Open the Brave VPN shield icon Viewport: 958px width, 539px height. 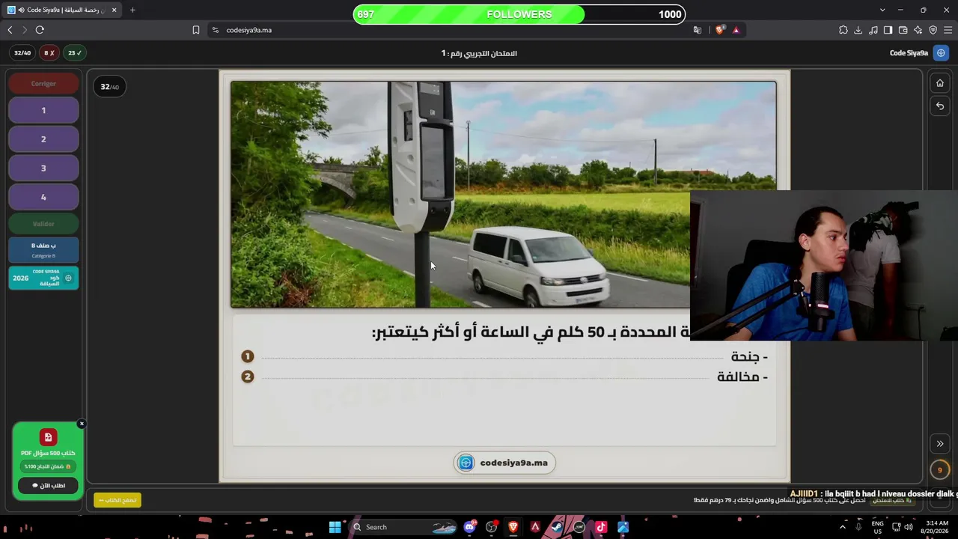933,30
